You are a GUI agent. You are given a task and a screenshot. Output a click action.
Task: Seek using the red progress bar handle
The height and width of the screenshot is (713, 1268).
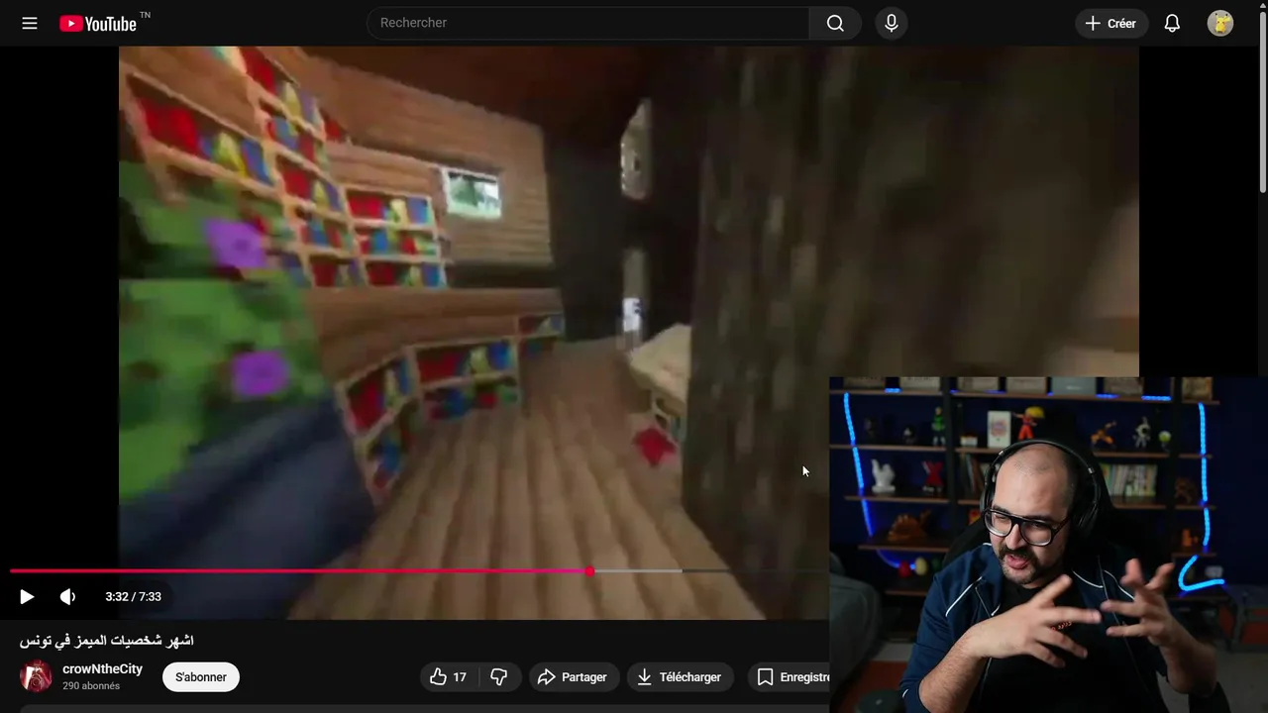click(x=589, y=571)
